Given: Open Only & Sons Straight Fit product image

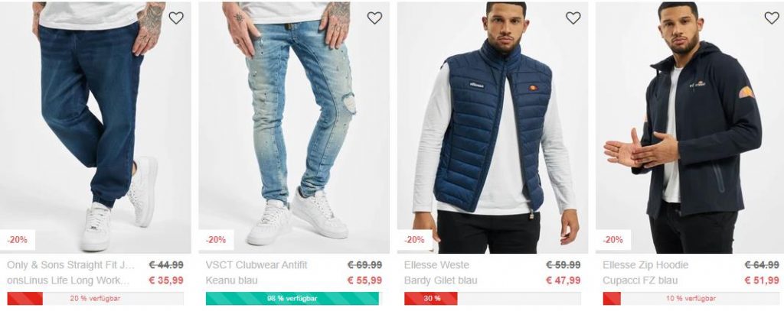Looking at the screenshot, I should (96, 128).
